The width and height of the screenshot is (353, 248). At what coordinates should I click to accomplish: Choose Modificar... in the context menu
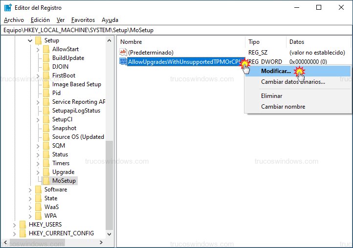coord(298,71)
